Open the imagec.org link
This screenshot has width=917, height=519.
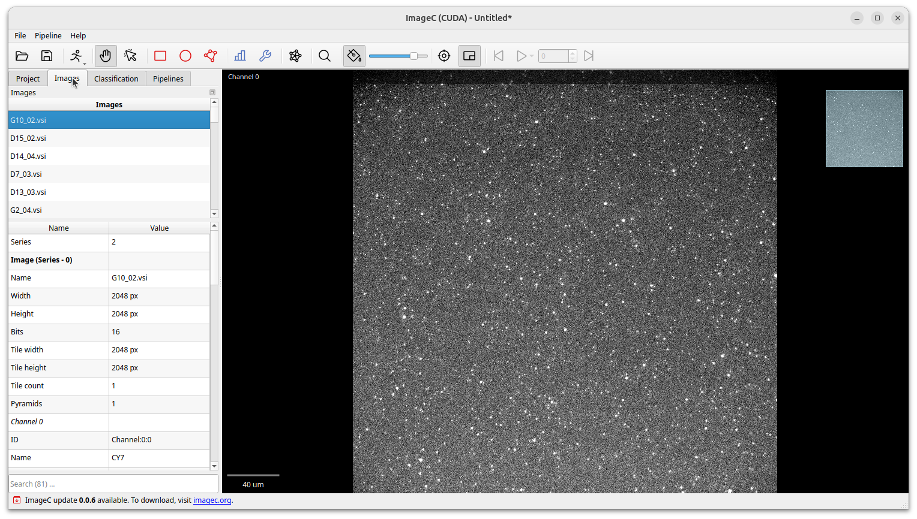click(212, 500)
